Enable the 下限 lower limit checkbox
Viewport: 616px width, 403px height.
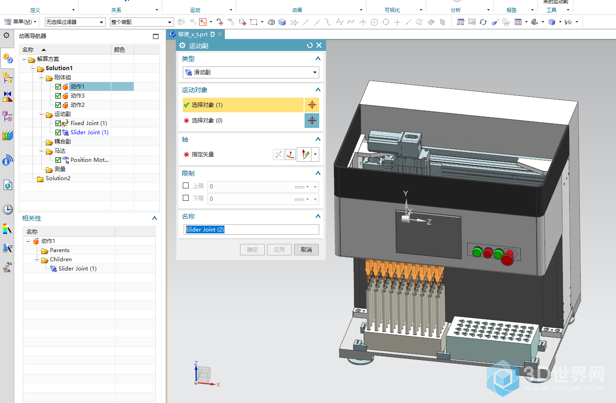click(x=185, y=198)
